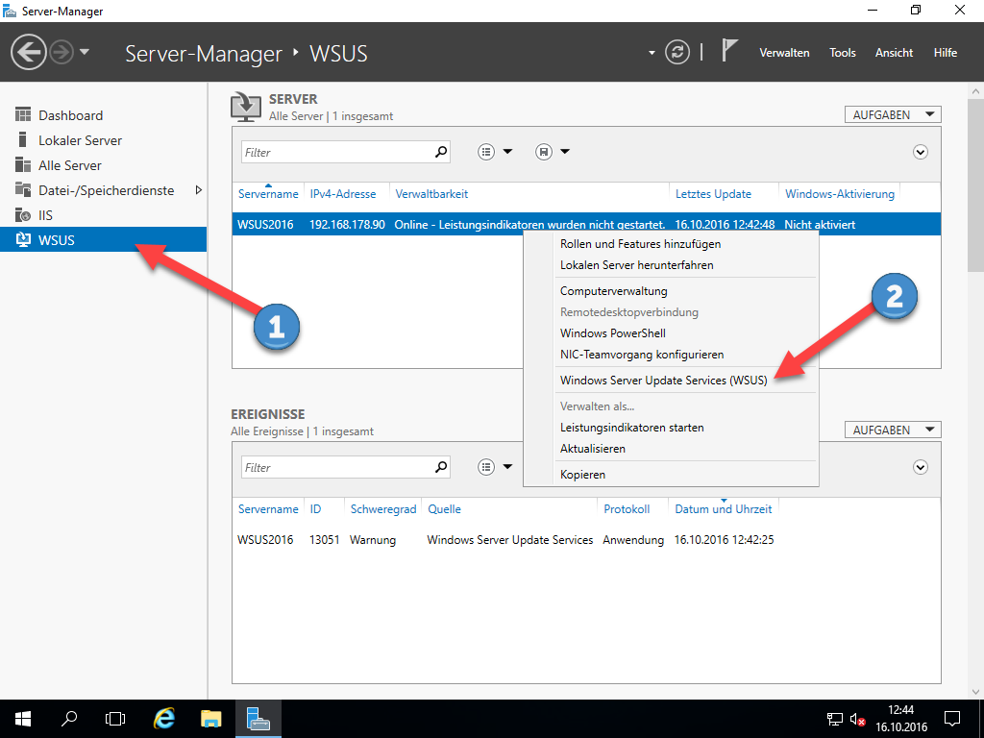Choose Kopieren from context menu
The width and height of the screenshot is (984, 738).
(x=582, y=475)
